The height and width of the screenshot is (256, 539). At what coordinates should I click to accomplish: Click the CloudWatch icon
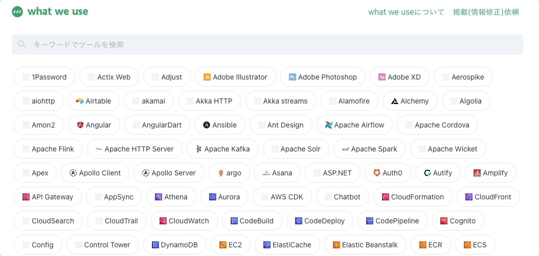(163, 221)
